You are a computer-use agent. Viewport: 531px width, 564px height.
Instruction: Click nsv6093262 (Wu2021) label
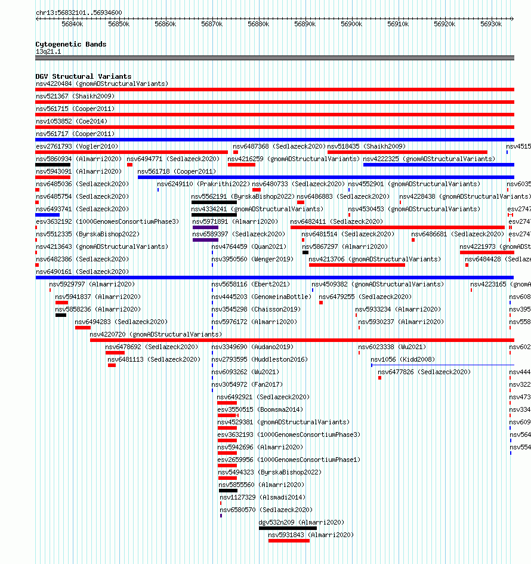coord(245,372)
